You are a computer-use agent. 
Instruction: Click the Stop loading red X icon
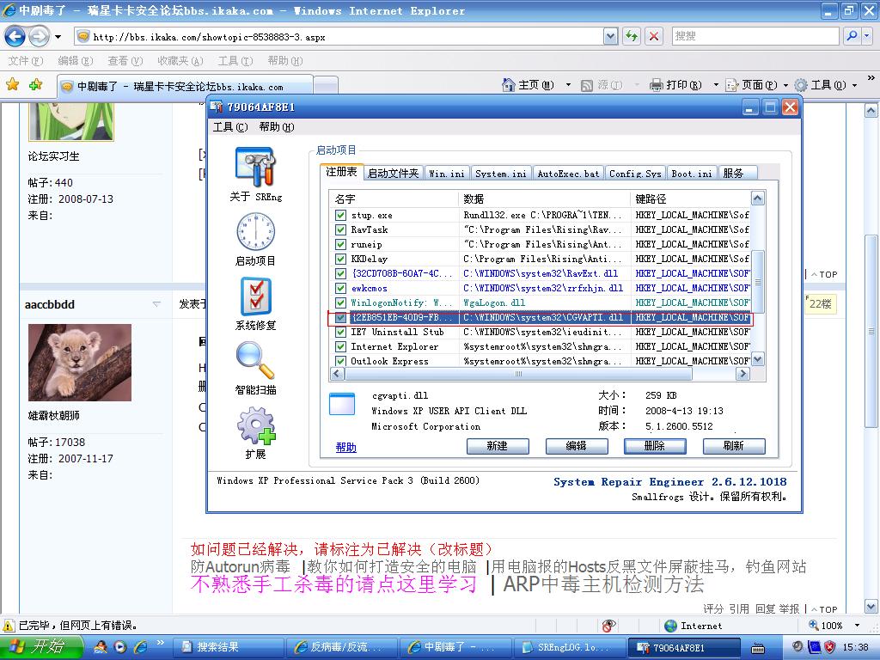coord(654,36)
